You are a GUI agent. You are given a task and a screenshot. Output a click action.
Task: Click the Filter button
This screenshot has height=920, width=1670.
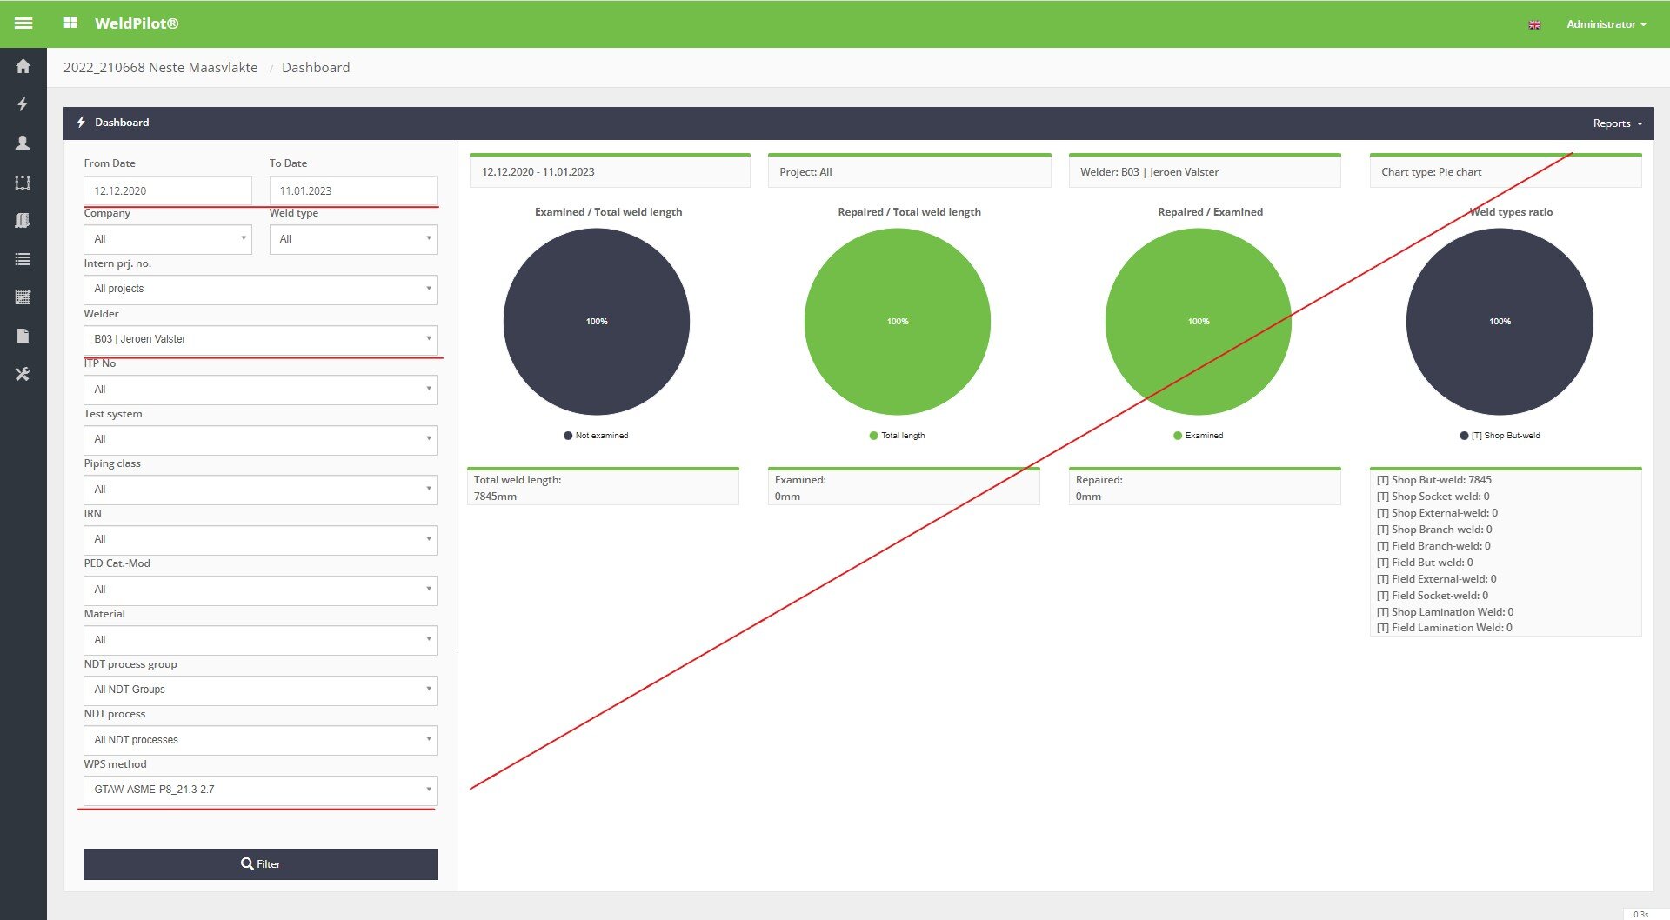coord(260,863)
